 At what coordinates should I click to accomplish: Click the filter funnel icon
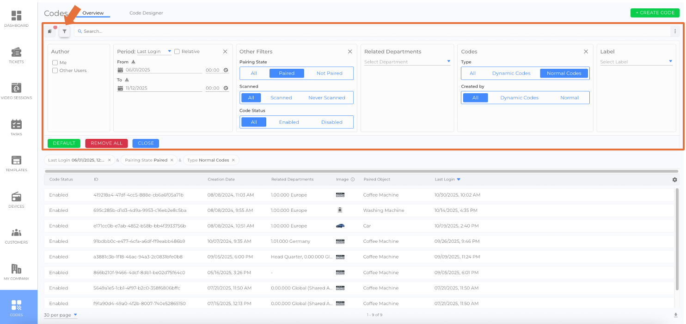tap(64, 31)
